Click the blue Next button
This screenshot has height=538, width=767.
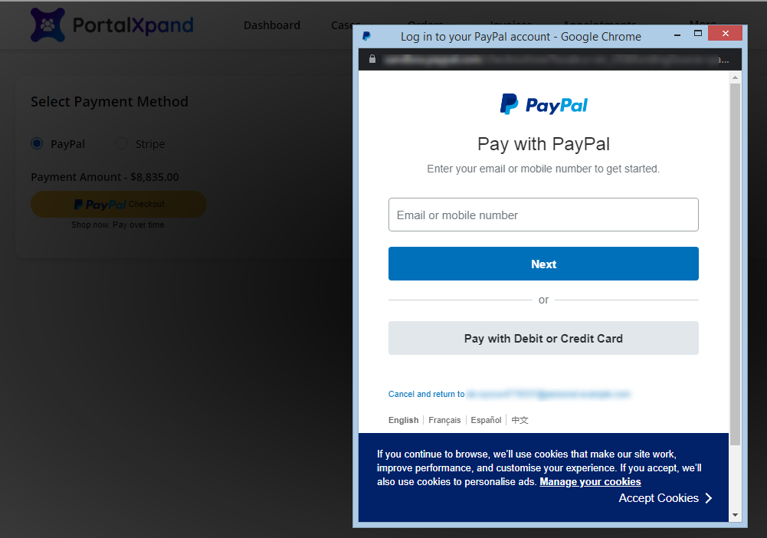(543, 264)
